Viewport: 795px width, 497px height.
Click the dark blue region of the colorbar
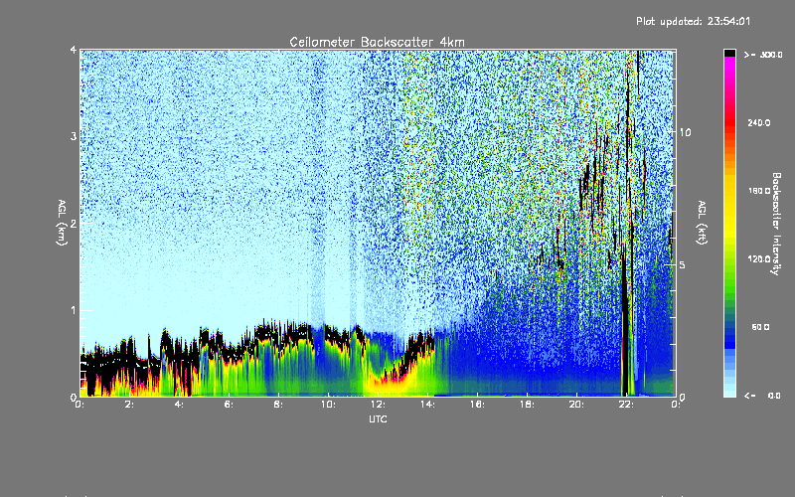pos(729,337)
